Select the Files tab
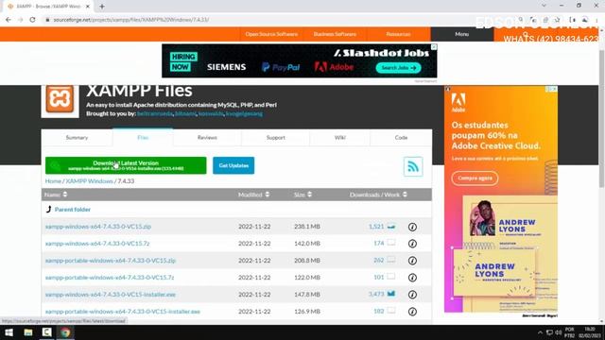This screenshot has height=340, width=605. pyautogui.click(x=143, y=138)
